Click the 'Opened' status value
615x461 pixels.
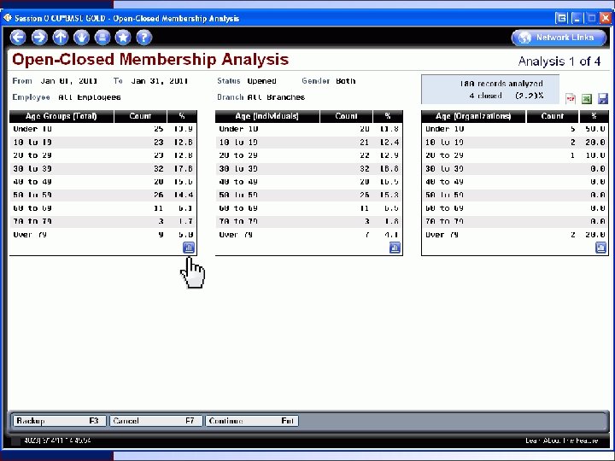261,81
